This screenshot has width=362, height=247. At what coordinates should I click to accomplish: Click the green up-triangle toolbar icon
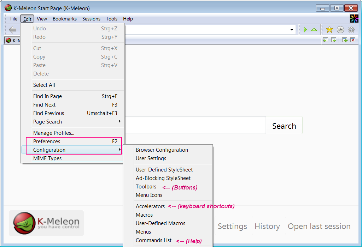[314, 30]
